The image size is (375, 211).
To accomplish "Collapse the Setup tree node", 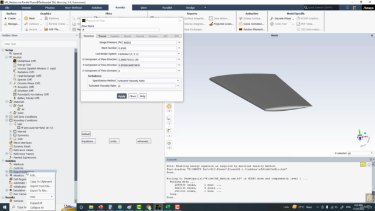I will tap(3, 50).
